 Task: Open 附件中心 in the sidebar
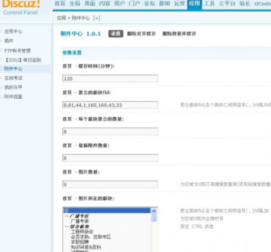[13, 69]
